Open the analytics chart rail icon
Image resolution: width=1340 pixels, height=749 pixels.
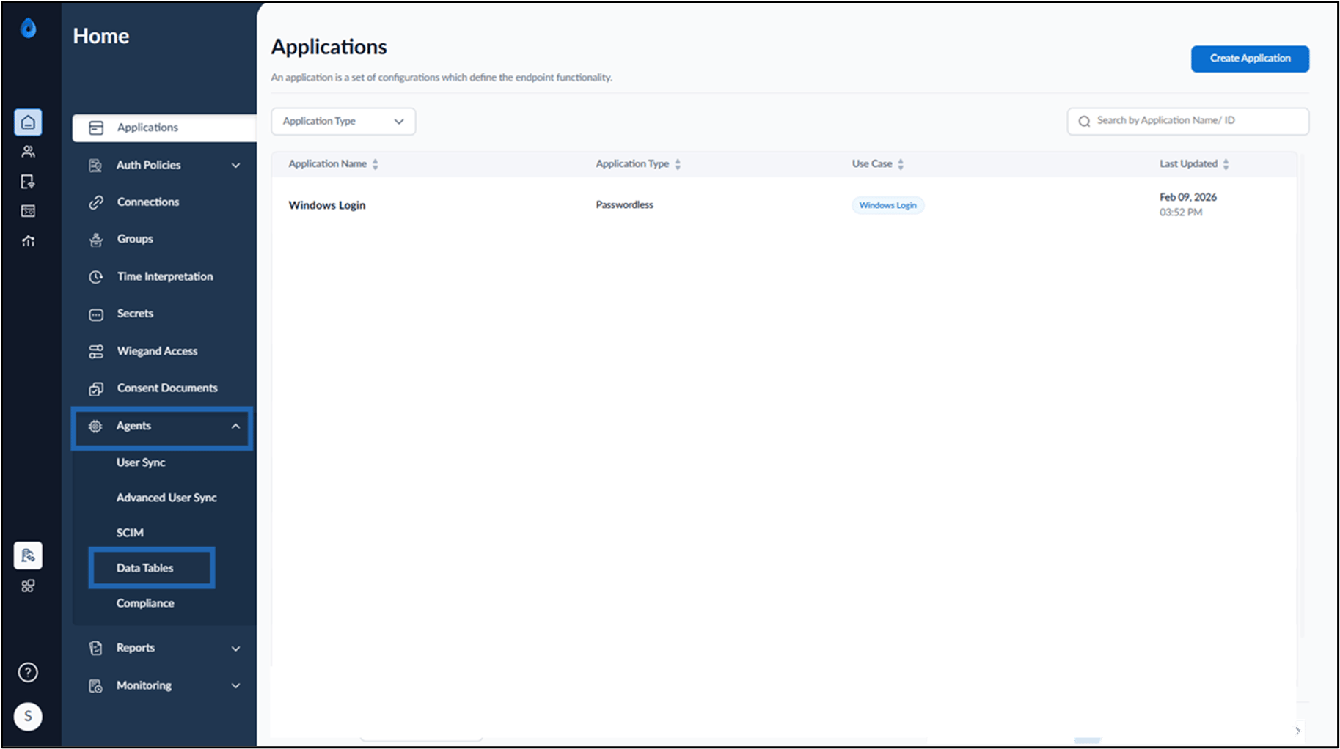[28, 240]
